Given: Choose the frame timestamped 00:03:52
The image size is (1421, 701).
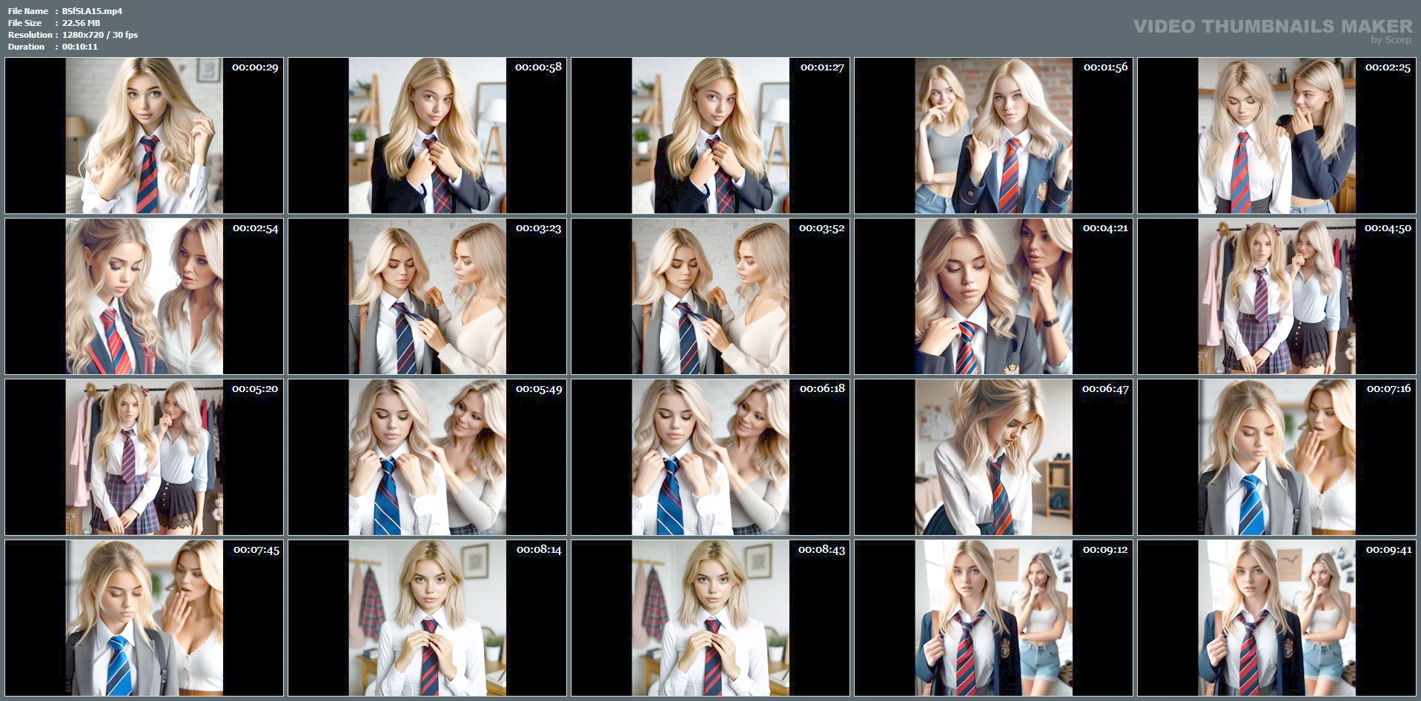Looking at the screenshot, I should click(x=710, y=296).
